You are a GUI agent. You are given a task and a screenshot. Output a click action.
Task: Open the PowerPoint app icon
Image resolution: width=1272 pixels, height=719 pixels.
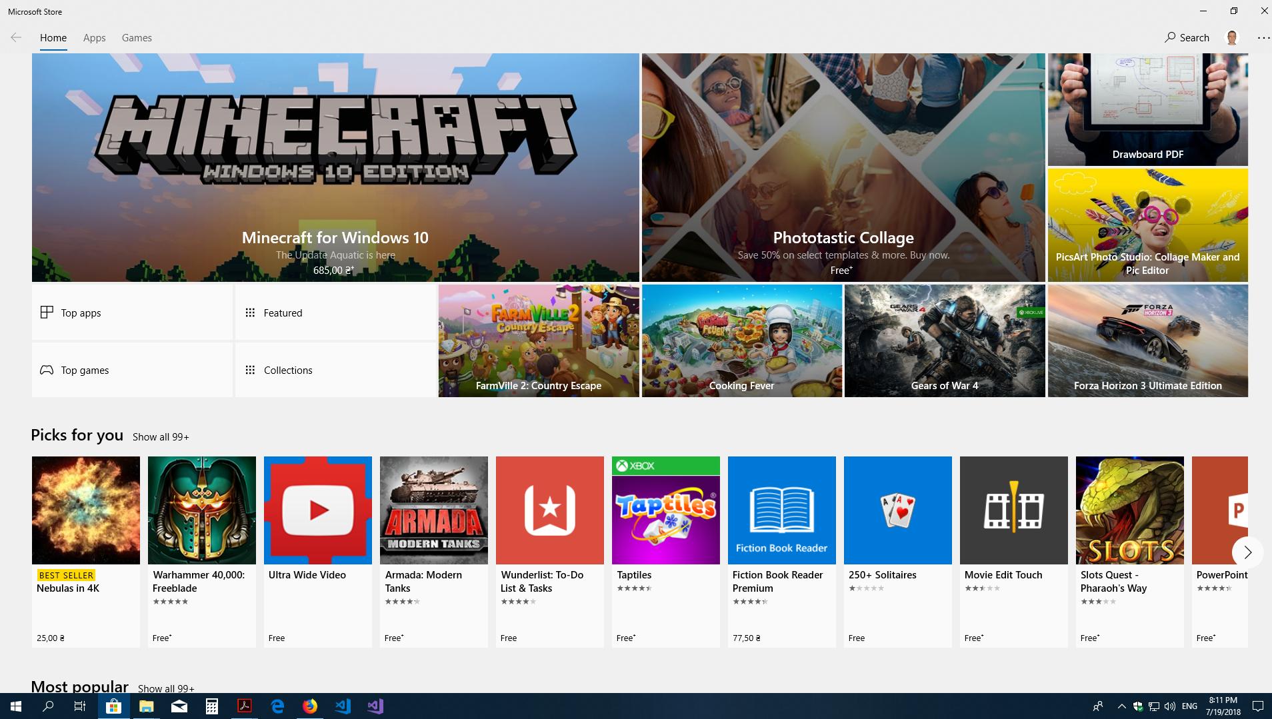(1220, 510)
